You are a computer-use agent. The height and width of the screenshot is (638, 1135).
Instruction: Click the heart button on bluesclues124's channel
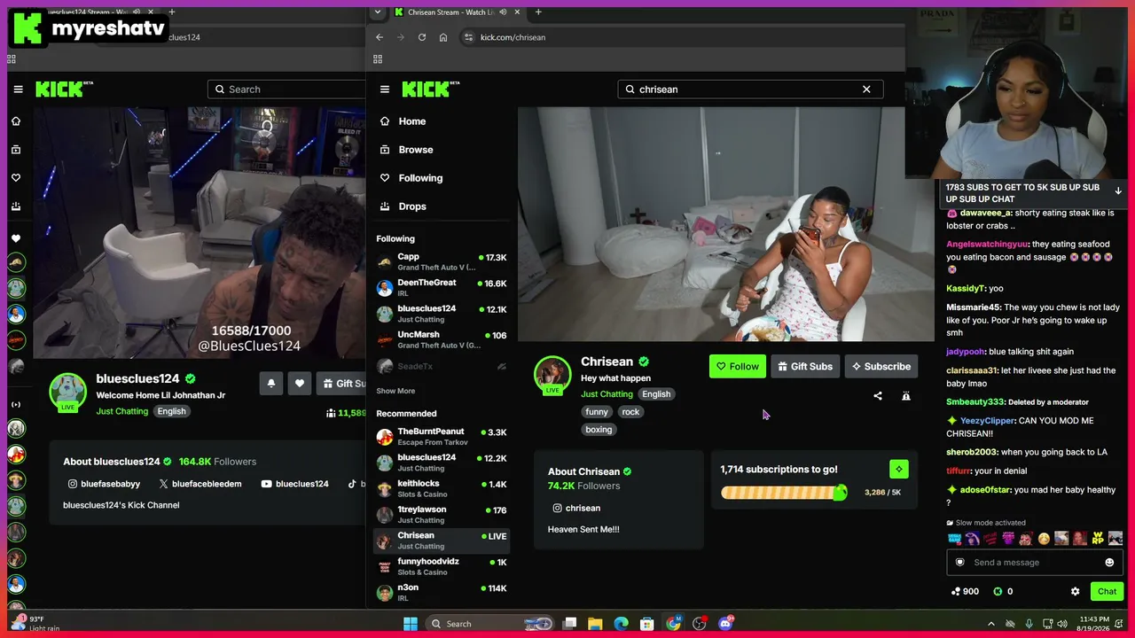tap(300, 383)
